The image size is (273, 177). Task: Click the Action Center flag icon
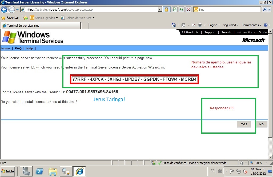coord(232,171)
